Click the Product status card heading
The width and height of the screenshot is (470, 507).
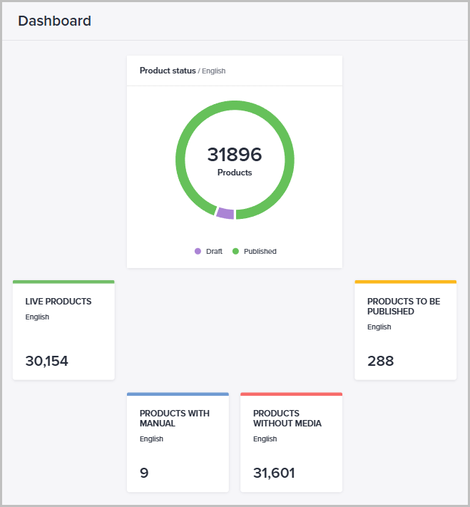point(168,71)
